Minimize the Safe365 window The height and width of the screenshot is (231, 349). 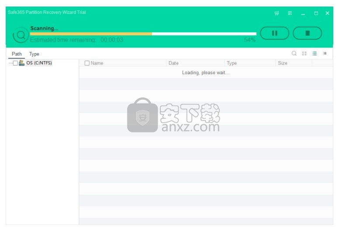tap(303, 14)
